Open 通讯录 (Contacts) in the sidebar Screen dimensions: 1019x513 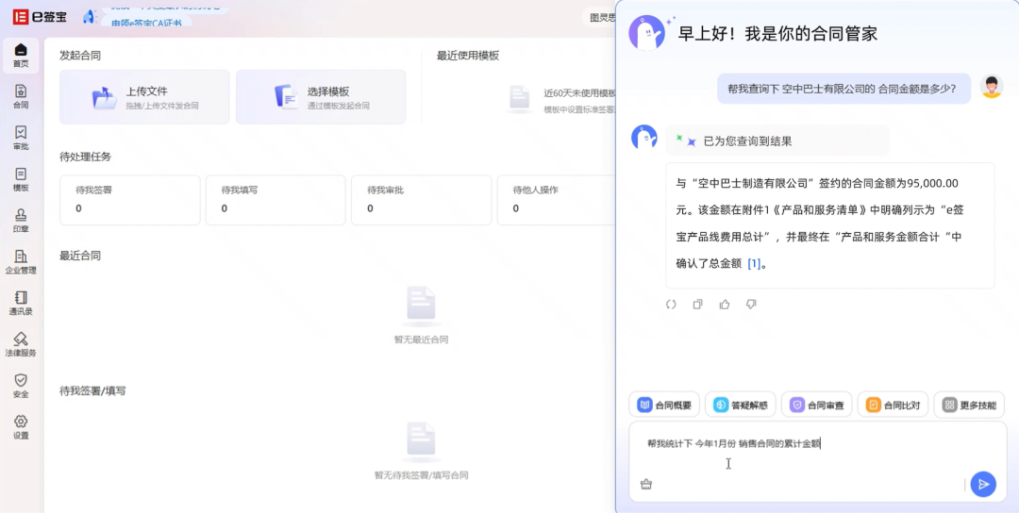pos(21,303)
